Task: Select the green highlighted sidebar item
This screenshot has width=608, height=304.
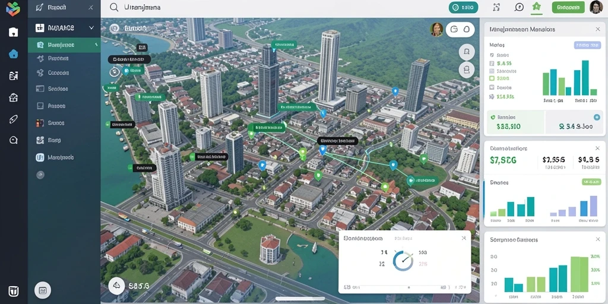Action: (x=64, y=45)
